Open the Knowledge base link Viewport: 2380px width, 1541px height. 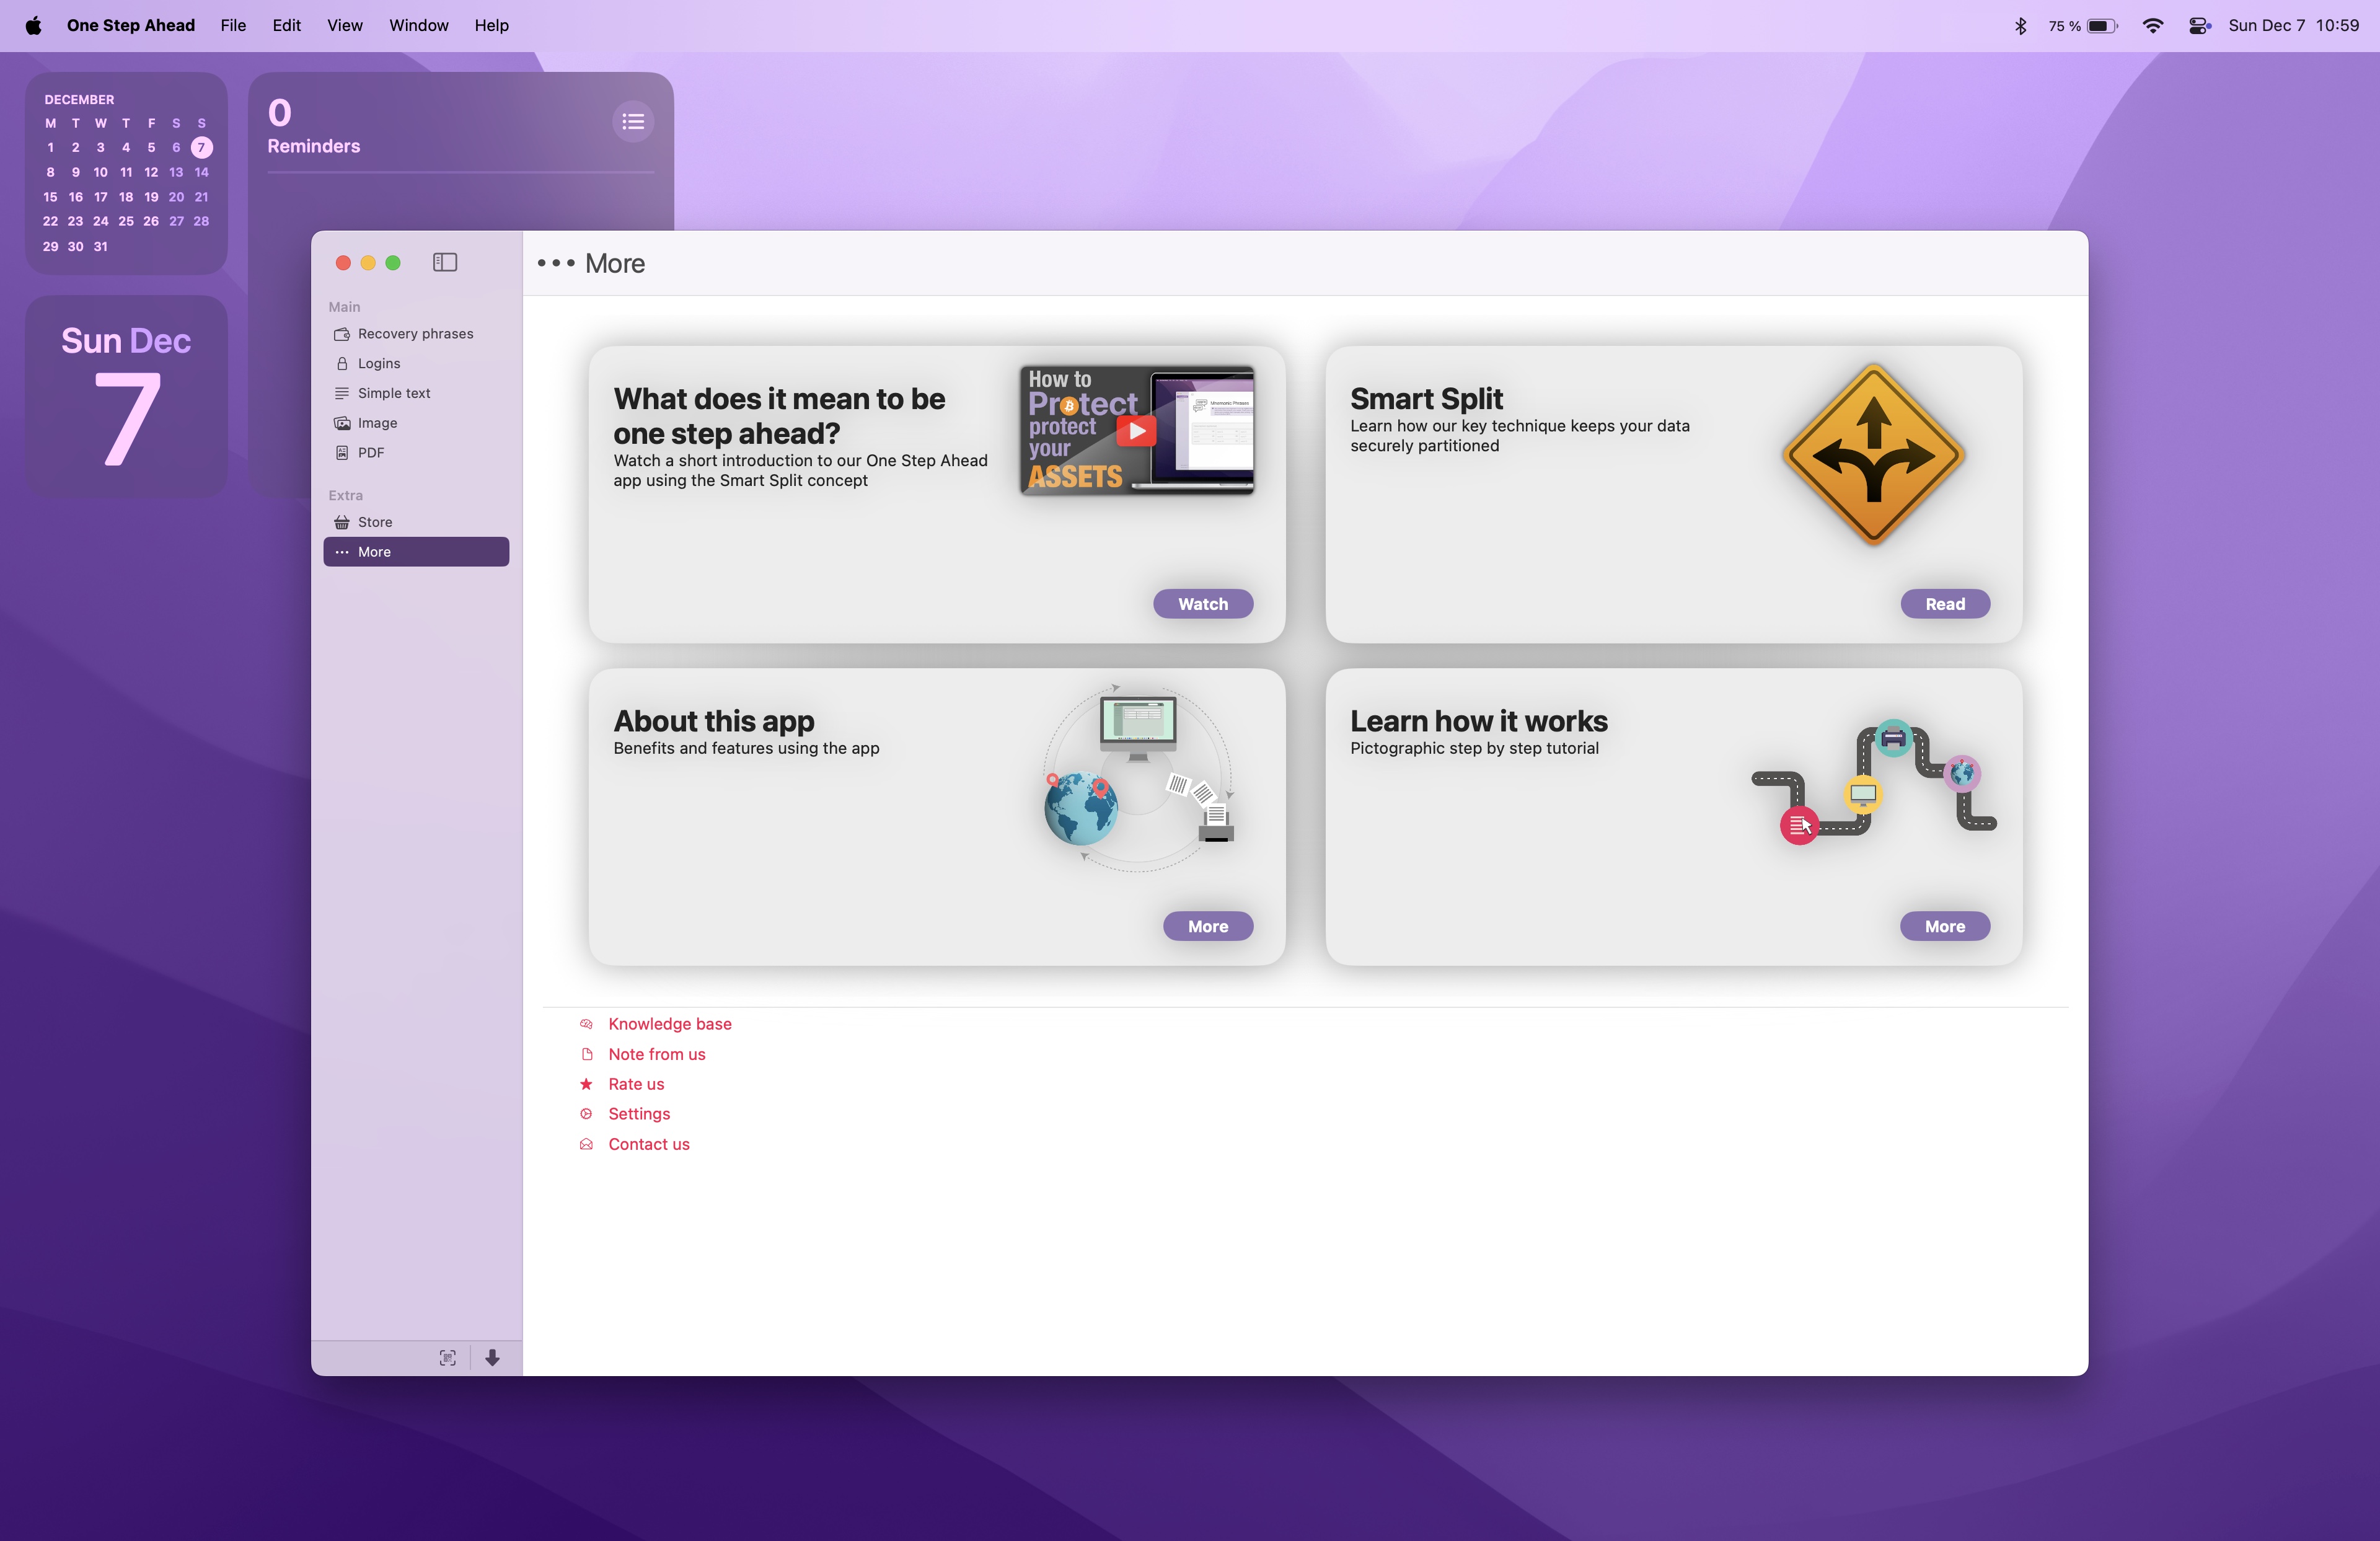(669, 1024)
